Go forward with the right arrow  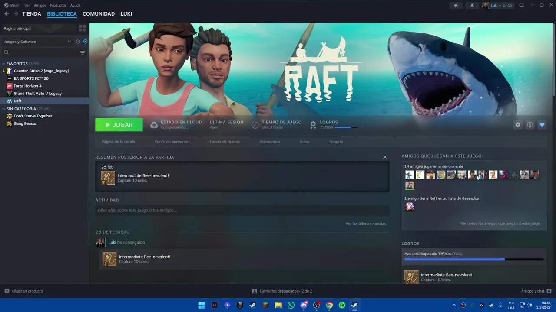coord(16,14)
